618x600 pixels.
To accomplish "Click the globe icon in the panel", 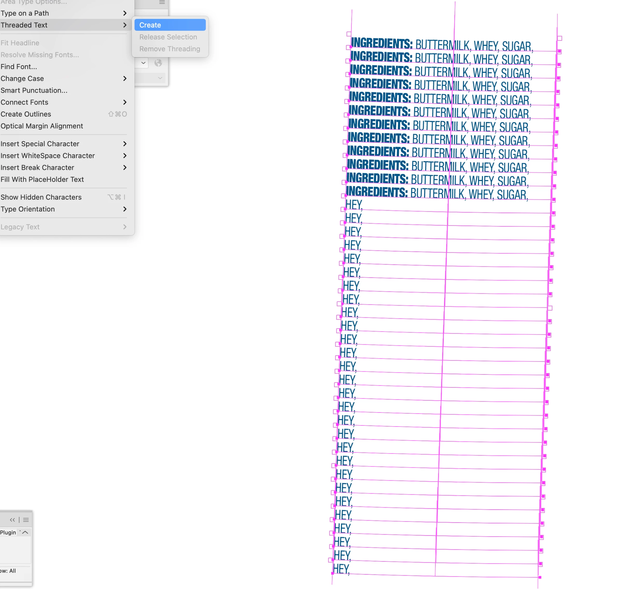I will 158,63.
